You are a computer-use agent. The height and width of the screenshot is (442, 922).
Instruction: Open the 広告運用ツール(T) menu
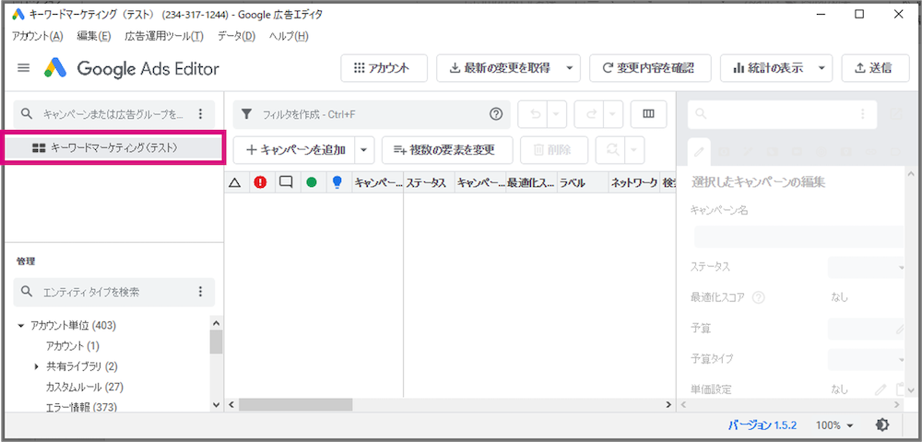click(x=164, y=36)
